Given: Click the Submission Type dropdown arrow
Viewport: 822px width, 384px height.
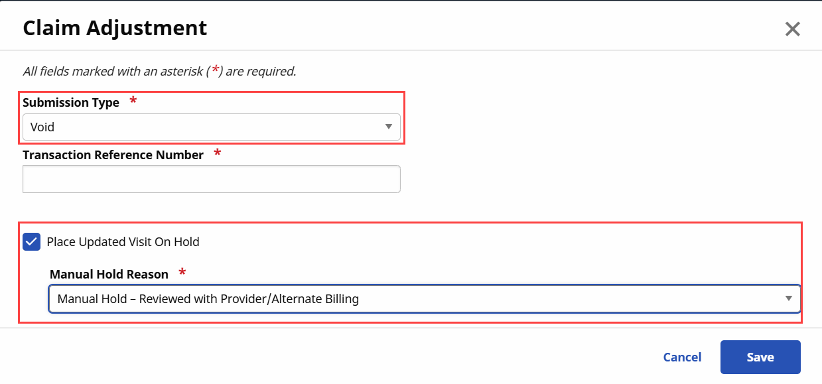Looking at the screenshot, I should 389,127.
